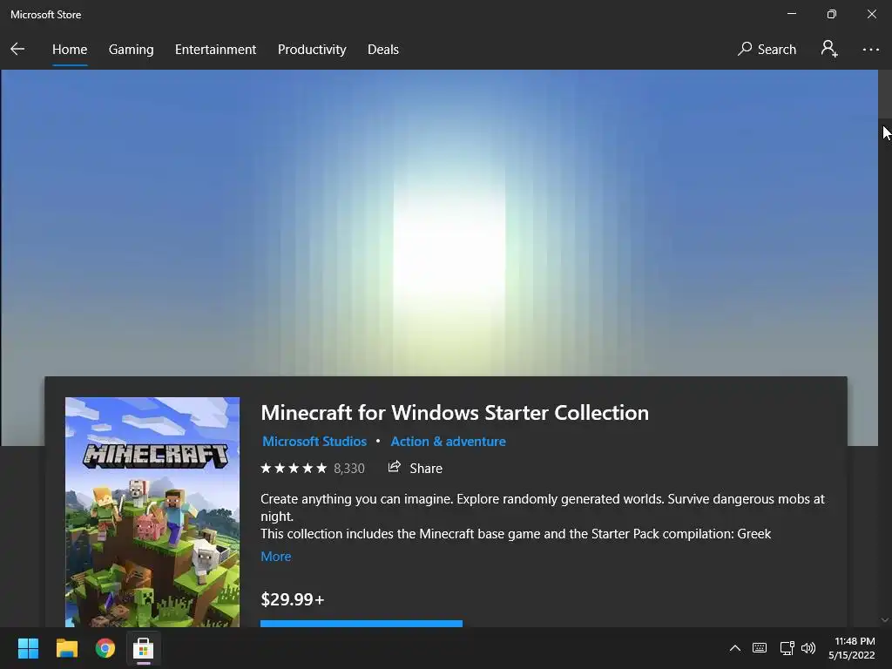Open the Deals tab
This screenshot has width=892, height=669.
tap(383, 50)
